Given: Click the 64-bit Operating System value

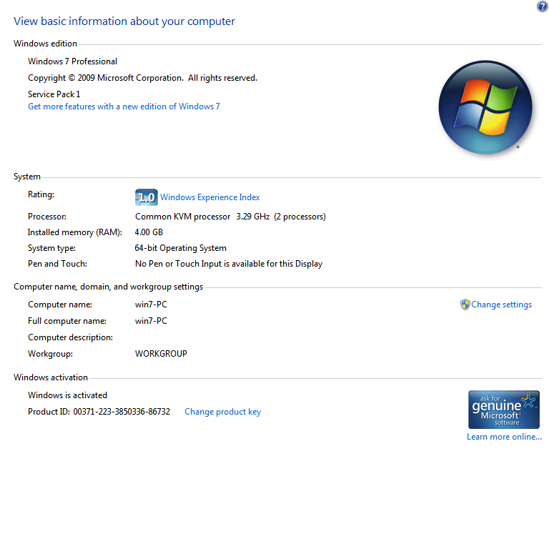Looking at the screenshot, I should point(181,248).
